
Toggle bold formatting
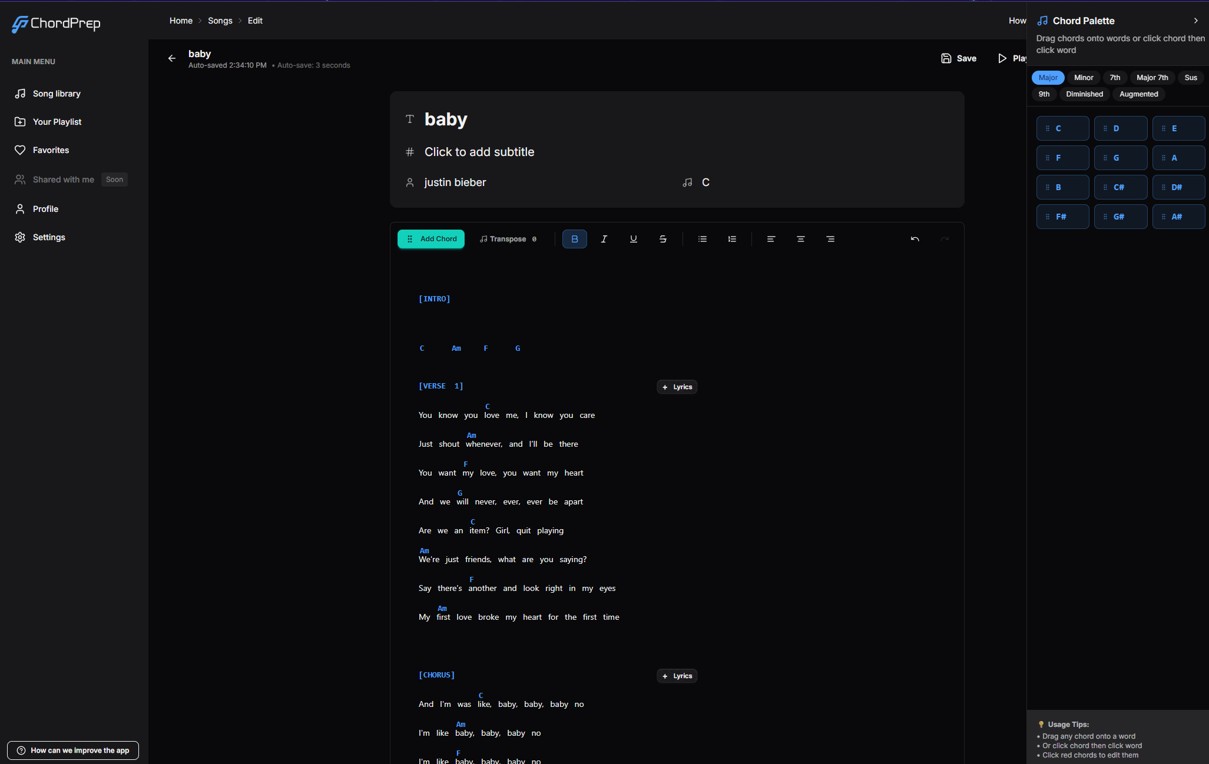click(575, 239)
